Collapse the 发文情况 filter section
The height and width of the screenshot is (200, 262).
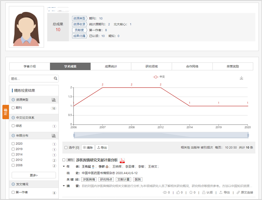[x=13, y=184]
